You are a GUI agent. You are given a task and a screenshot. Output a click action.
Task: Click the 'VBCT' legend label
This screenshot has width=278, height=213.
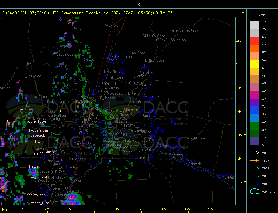click(x=266, y=168)
